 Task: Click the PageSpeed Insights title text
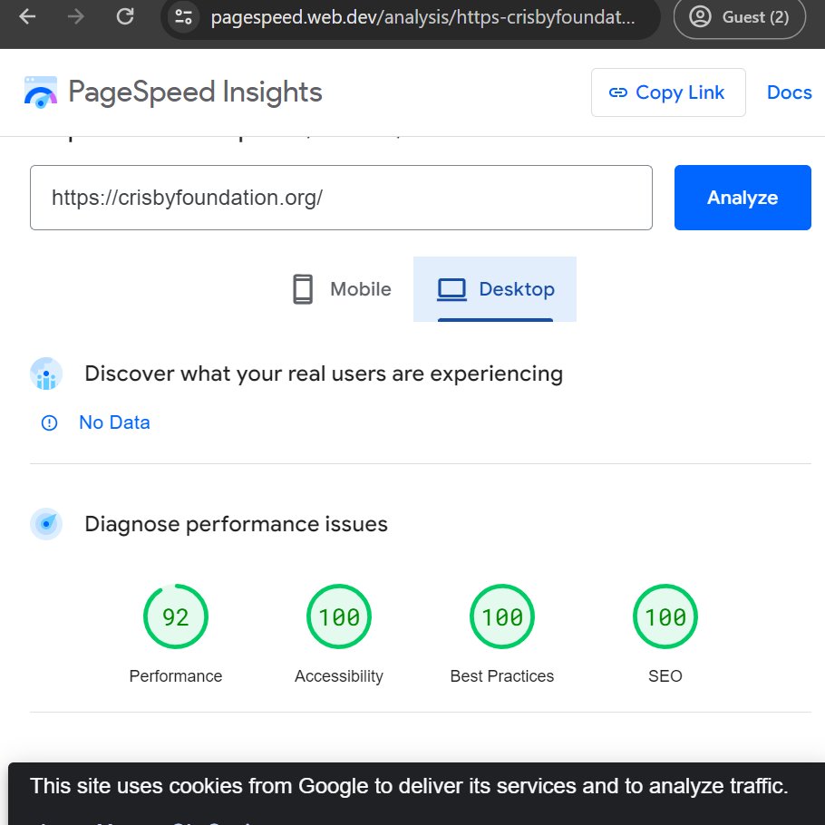[195, 92]
